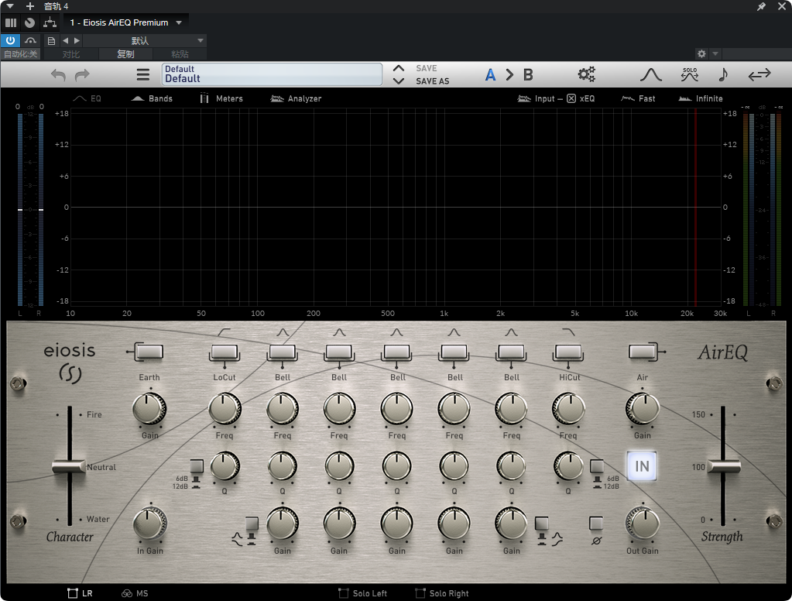The width and height of the screenshot is (792, 601).
Task: Enable the band SOLO icon
Action: 690,74
